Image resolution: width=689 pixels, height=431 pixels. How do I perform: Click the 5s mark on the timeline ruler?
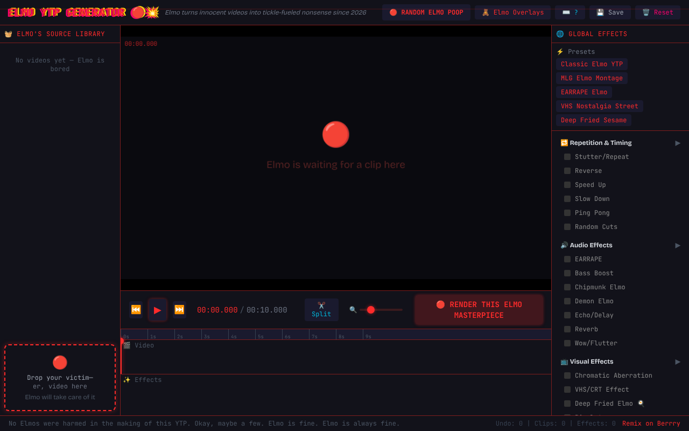pos(261,336)
